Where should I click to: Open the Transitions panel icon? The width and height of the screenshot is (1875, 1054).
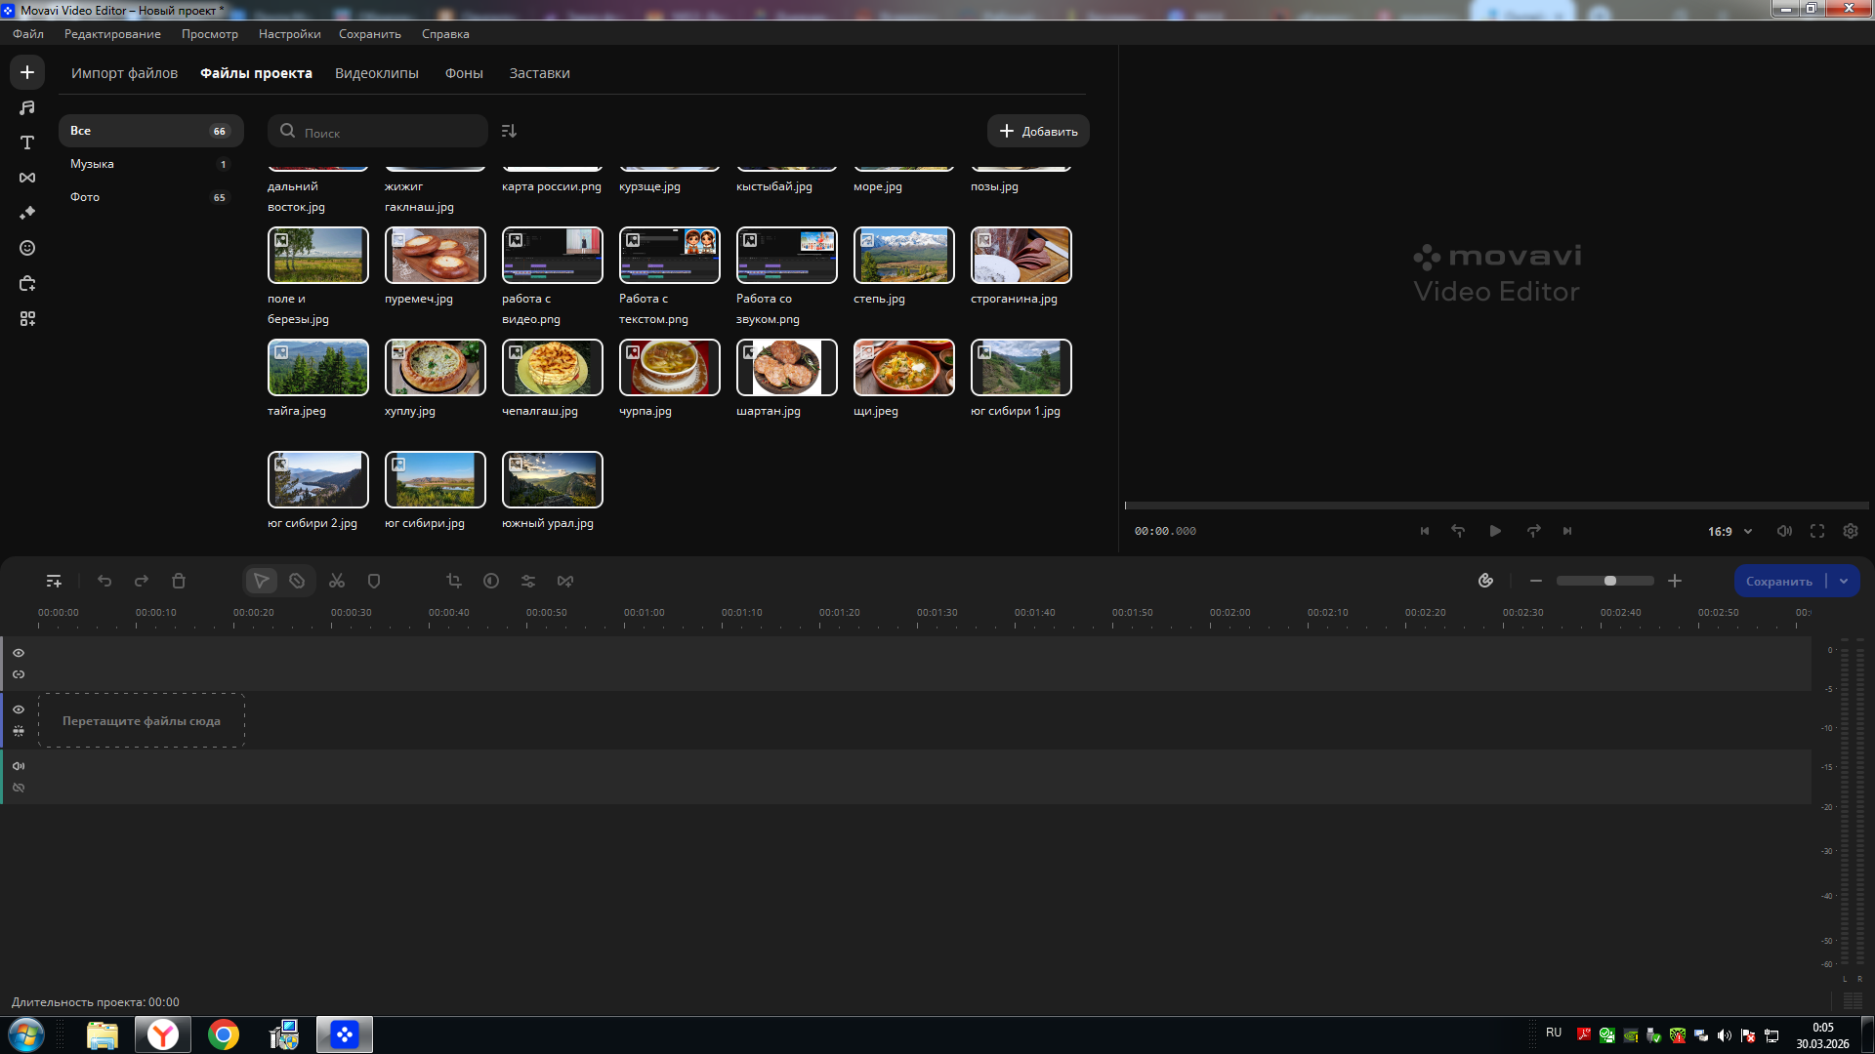(27, 178)
